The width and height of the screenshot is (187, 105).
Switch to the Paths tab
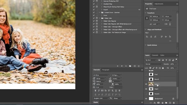point(162,55)
